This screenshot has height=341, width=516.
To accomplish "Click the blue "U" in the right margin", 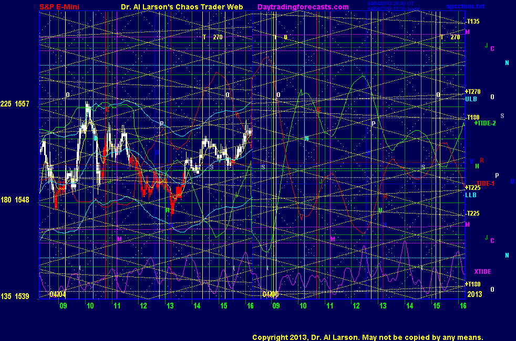I will (512, 182).
